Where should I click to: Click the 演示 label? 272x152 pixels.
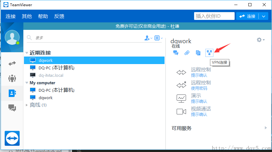coord(196,95)
